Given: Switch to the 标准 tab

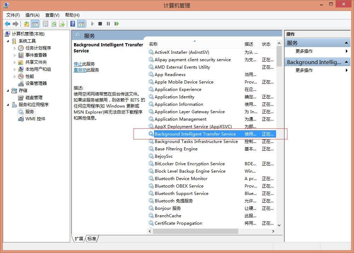Looking at the screenshot, I should [x=92, y=238].
